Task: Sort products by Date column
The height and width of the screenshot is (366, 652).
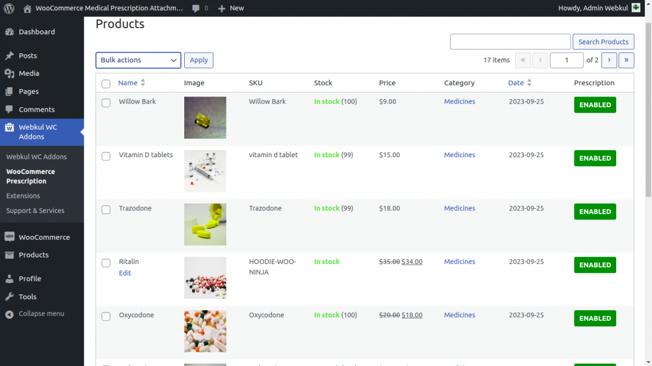Action: click(x=516, y=83)
